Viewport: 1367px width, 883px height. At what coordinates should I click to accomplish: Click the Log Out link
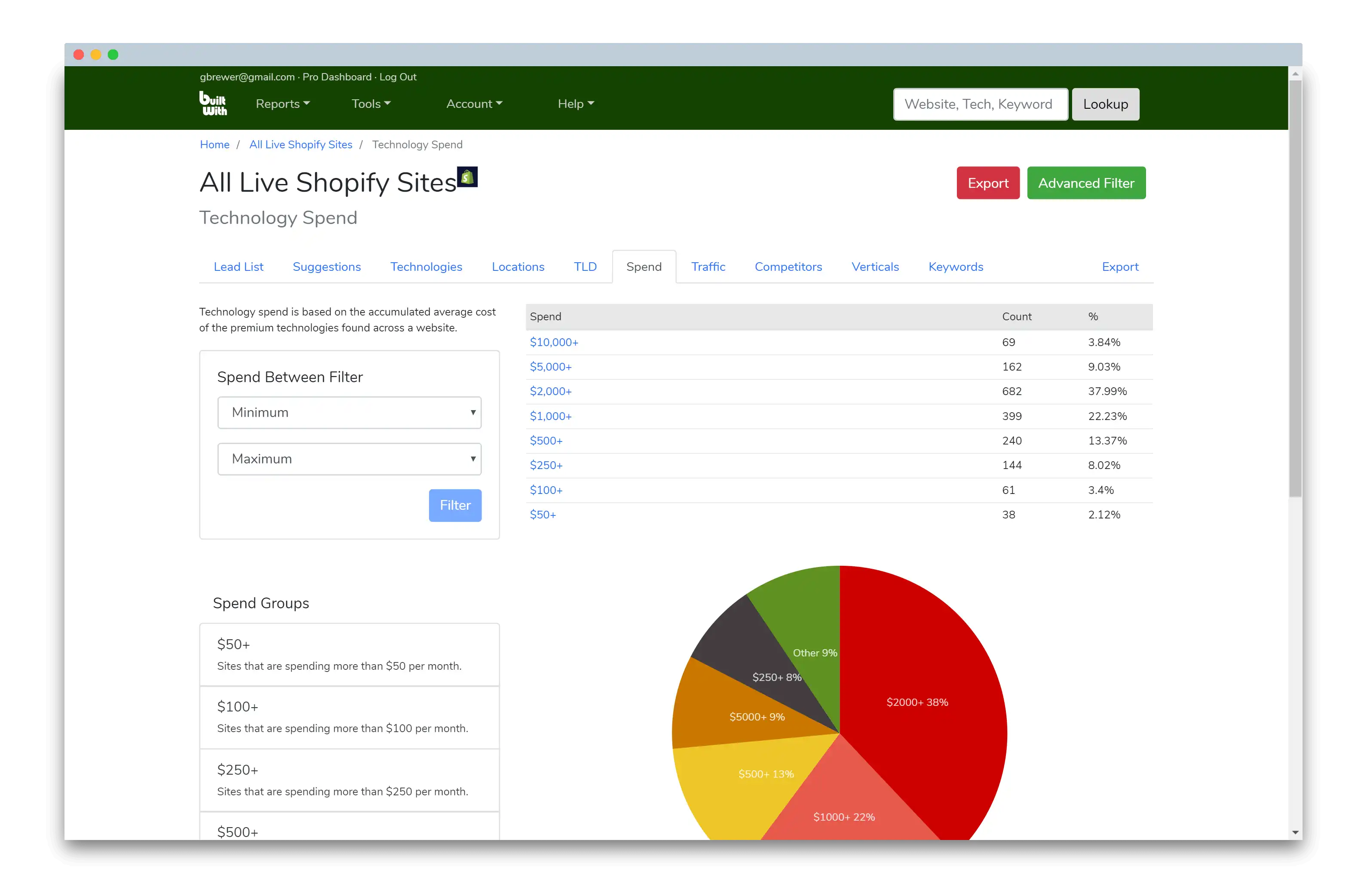[398, 77]
